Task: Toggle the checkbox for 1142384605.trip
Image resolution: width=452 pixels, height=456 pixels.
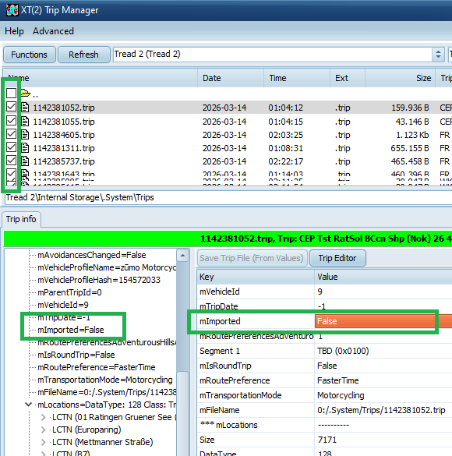Action: tap(12, 134)
